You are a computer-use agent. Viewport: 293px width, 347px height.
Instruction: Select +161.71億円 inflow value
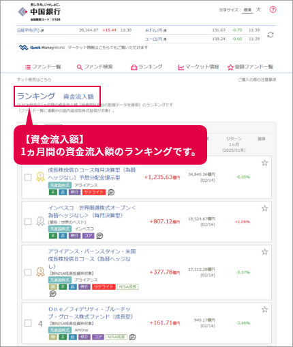pos(165,323)
